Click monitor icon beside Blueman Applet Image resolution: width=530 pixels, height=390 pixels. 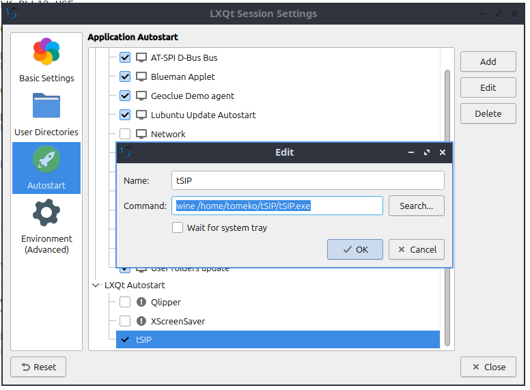coord(141,76)
